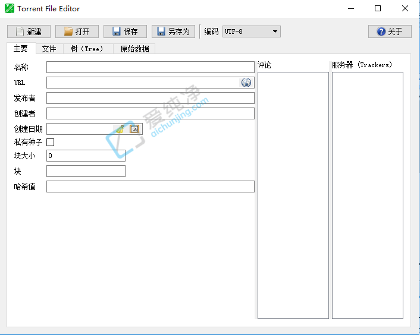420x335 pixels.
Task: Expand the UTF-8 encoding dropdown
Action: pos(252,31)
